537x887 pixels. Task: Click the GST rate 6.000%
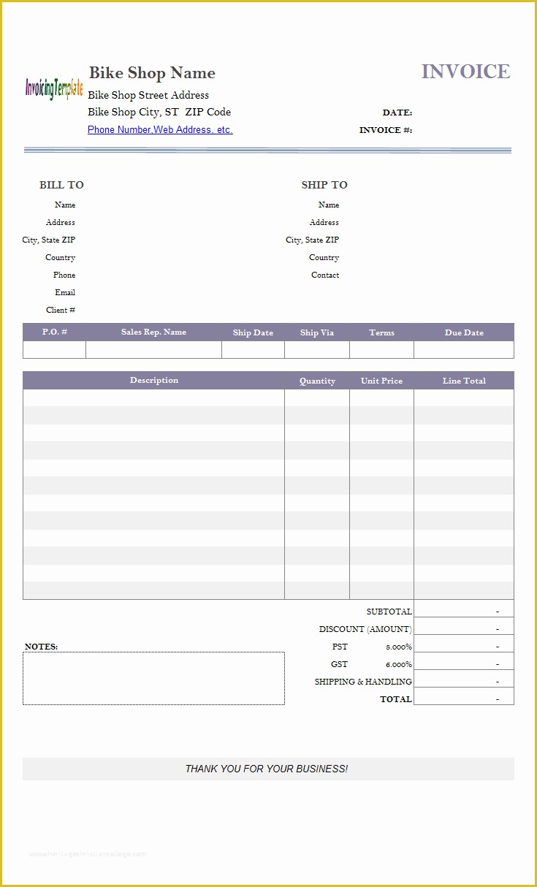pyautogui.click(x=399, y=665)
